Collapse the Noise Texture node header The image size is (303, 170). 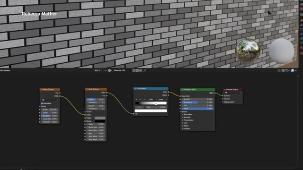(41, 89)
